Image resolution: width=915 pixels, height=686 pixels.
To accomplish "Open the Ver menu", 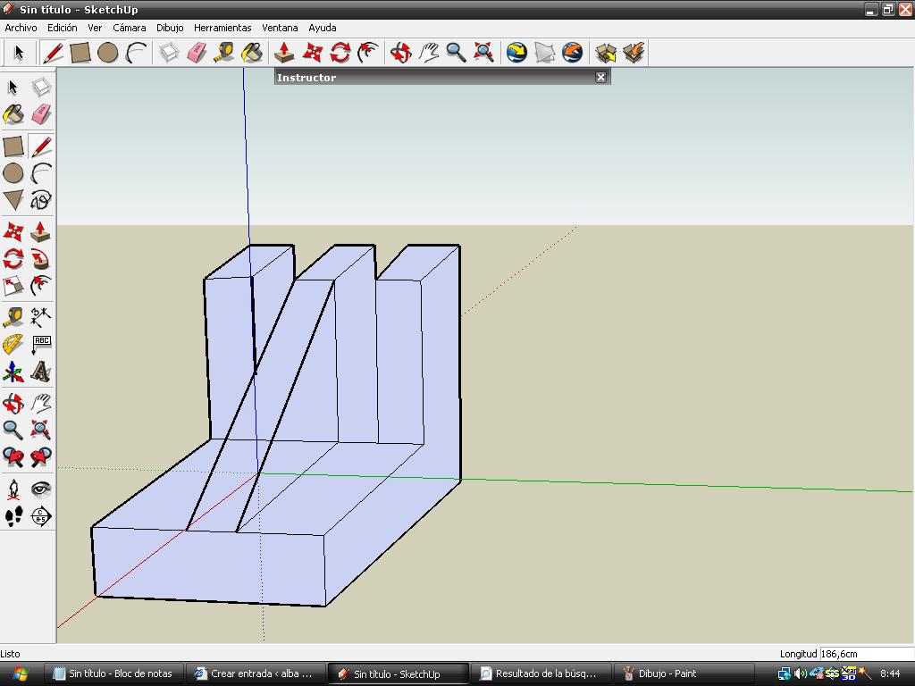I will (95, 28).
